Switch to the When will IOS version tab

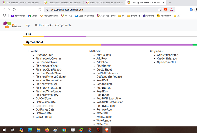(x=105, y=3)
